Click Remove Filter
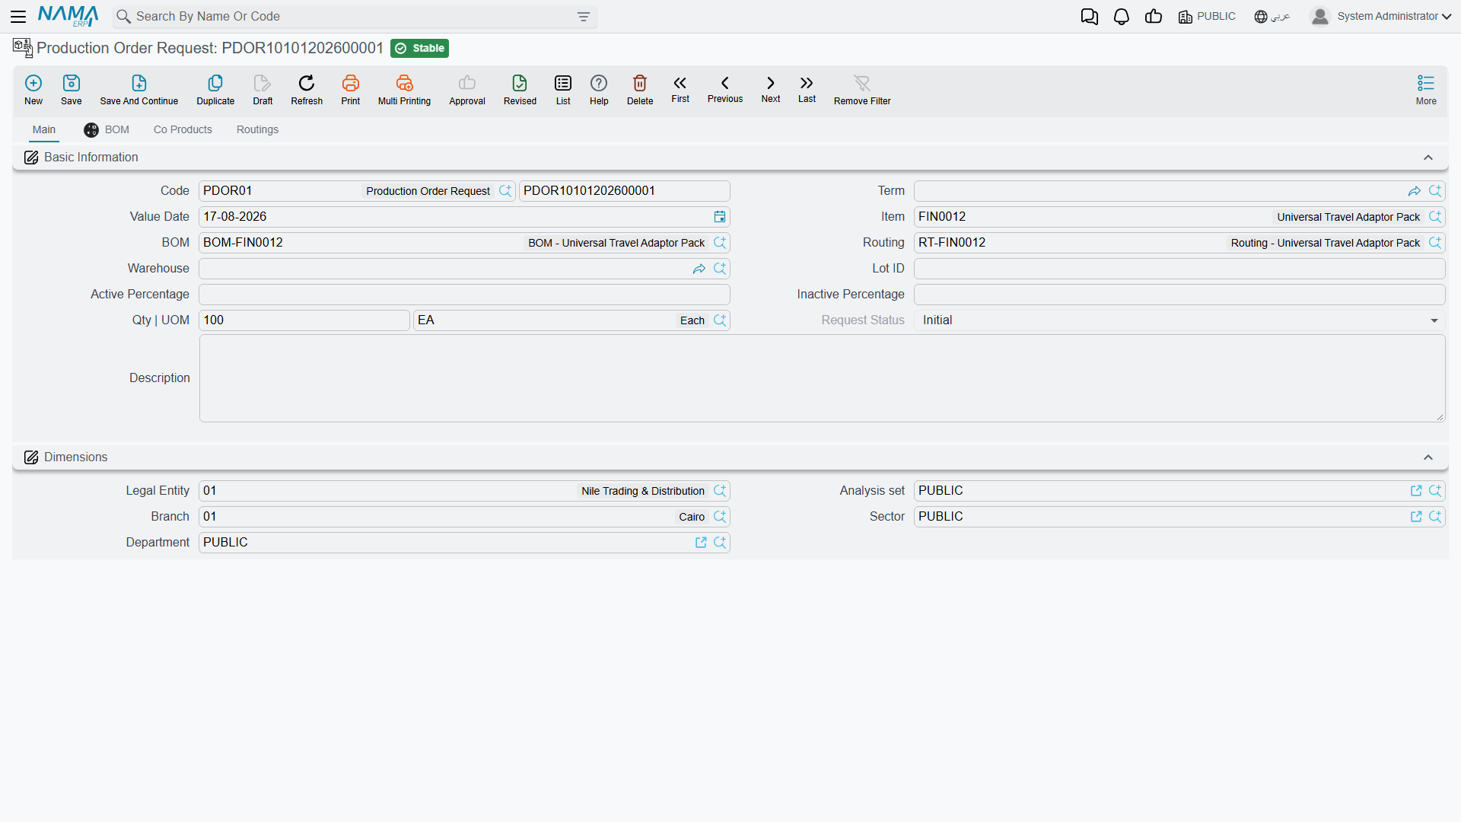Screen dimensions: 1461x822 coord(862,90)
